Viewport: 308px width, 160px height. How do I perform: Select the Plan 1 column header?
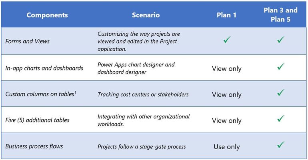(x=226, y=15)
